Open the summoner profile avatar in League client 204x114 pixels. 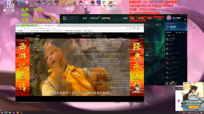coord(169,18)
